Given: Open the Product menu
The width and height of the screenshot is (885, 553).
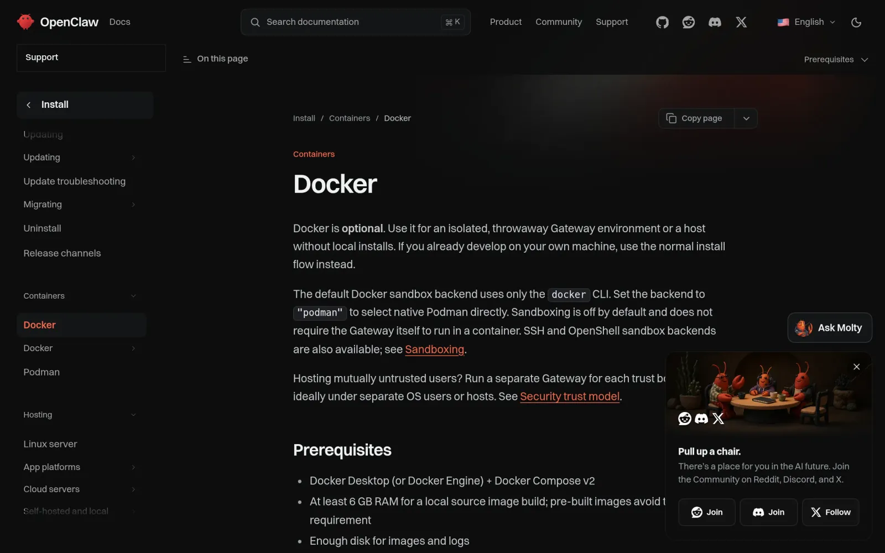Looking at the screenshot, I should [x=506, y=22].
